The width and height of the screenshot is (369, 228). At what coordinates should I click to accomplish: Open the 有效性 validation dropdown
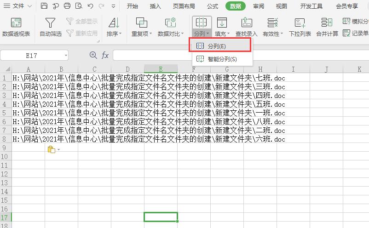(x=273, y=34)
